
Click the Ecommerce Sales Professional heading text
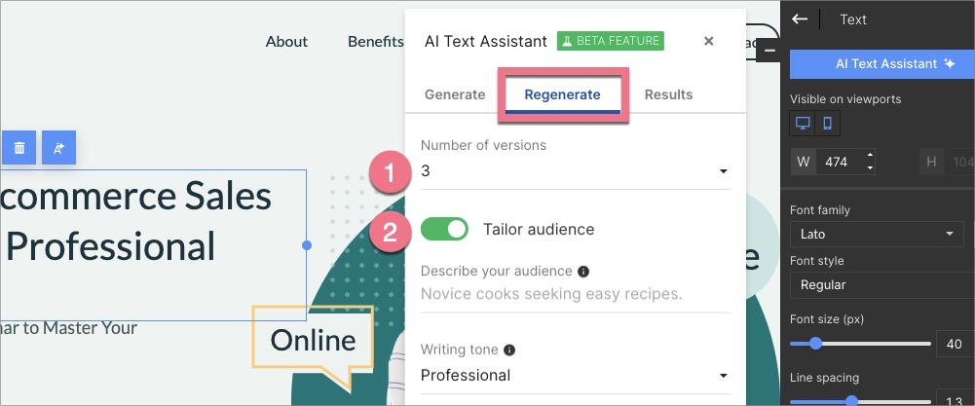click(135, 221)
